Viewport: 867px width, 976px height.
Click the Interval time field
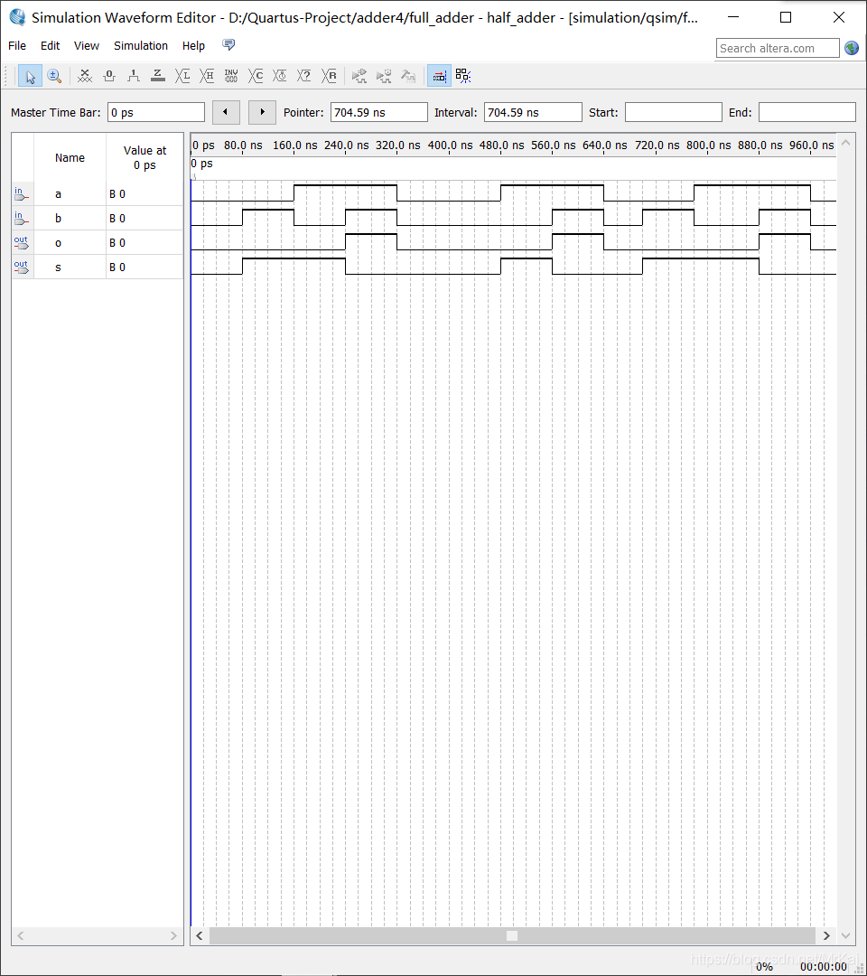point(533,112)
